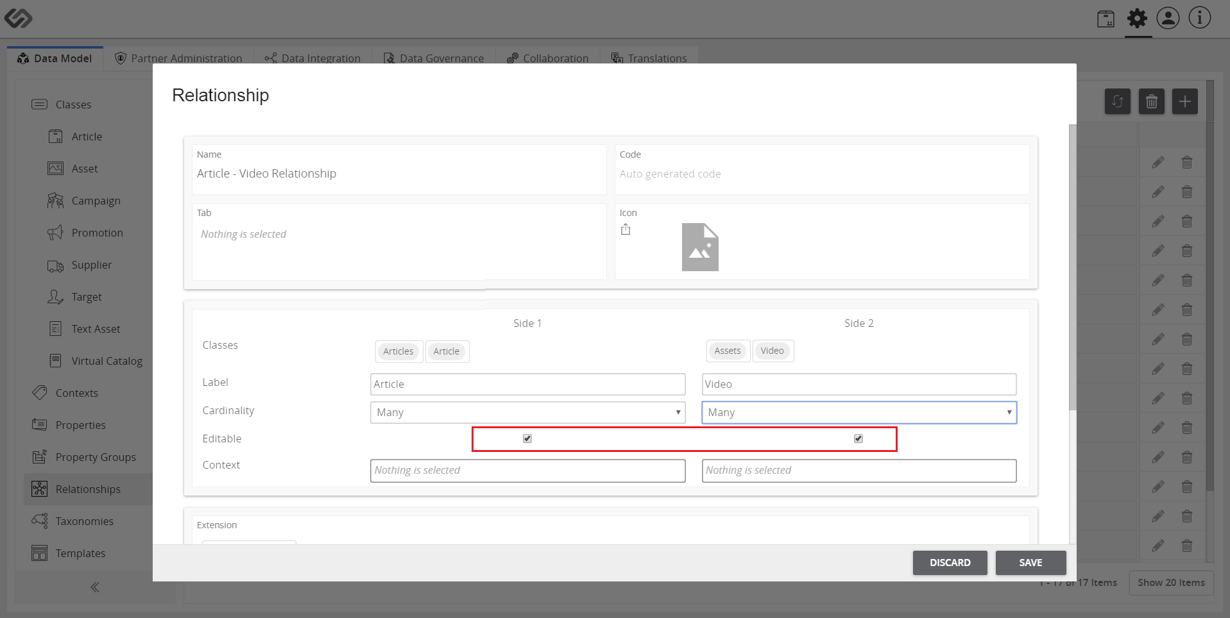1230x618 pixels.
Task: Select Contexts in the sidebar
Action: point(76,393)
